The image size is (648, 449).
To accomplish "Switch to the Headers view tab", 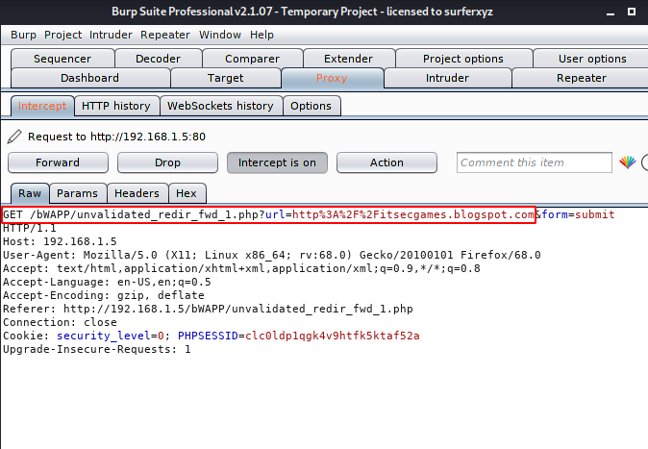I will pos(137,193).
